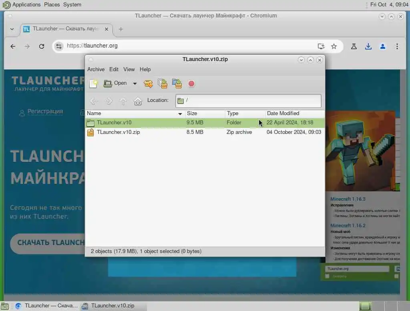Click the Extract archive toolbar icon
Image resolution: width=410 pixels, height=311 pixels.
point(148,84)
